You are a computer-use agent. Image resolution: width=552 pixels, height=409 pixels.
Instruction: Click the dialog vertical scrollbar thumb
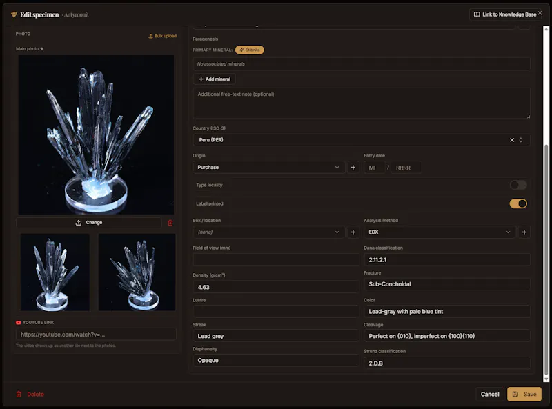click(x=546, y=260)
